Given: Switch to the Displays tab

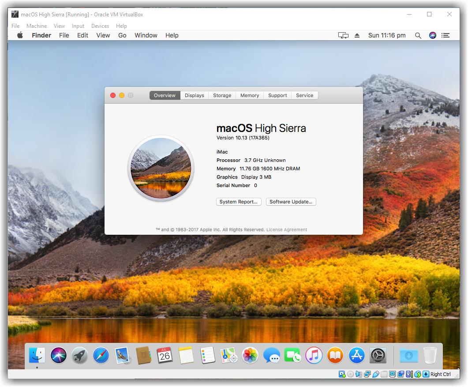Looking at the screenshot, I should [195, 95].
